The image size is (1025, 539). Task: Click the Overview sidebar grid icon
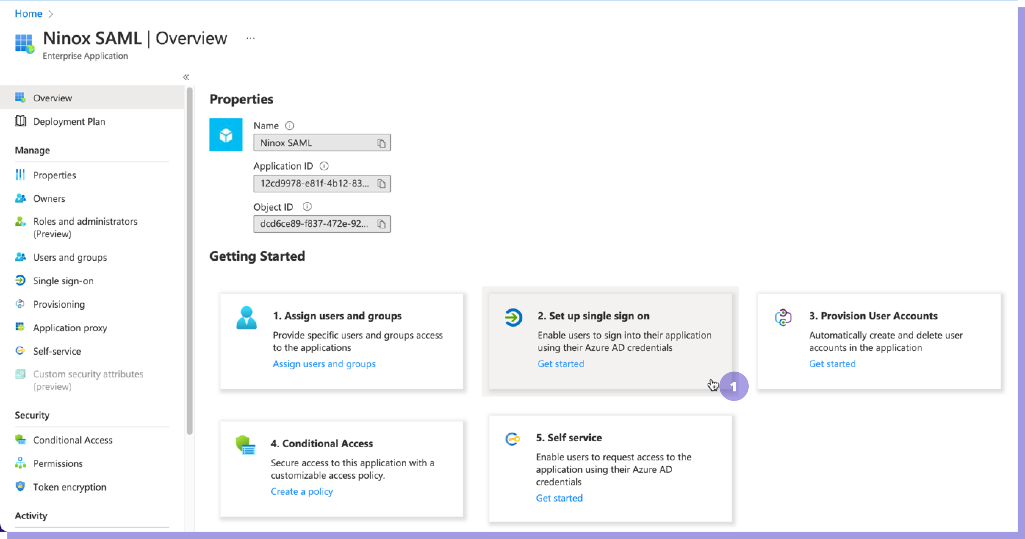(x=20, y=97)
